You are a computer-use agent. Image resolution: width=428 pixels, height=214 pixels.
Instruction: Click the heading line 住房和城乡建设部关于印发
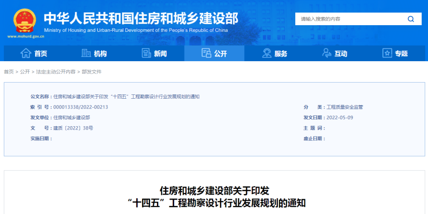[x=214, y=191]
